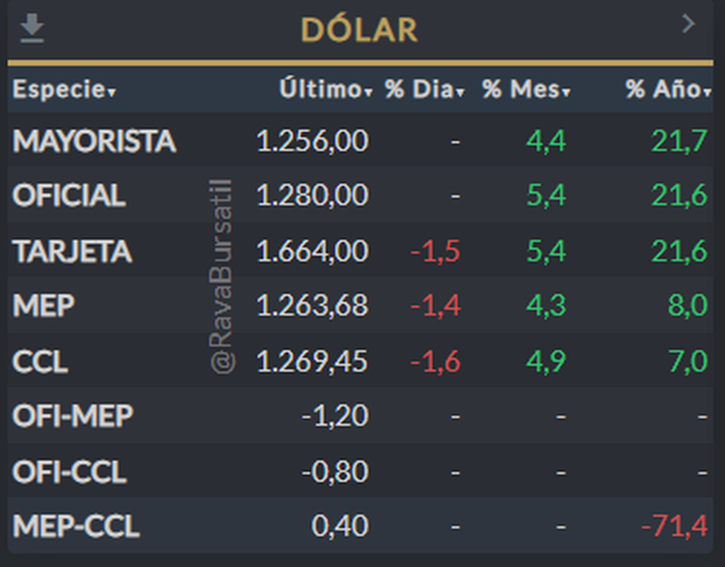The image size is (725, 567).
Task: Select the MAYORISTA row
Action: (x=361, y=141)
